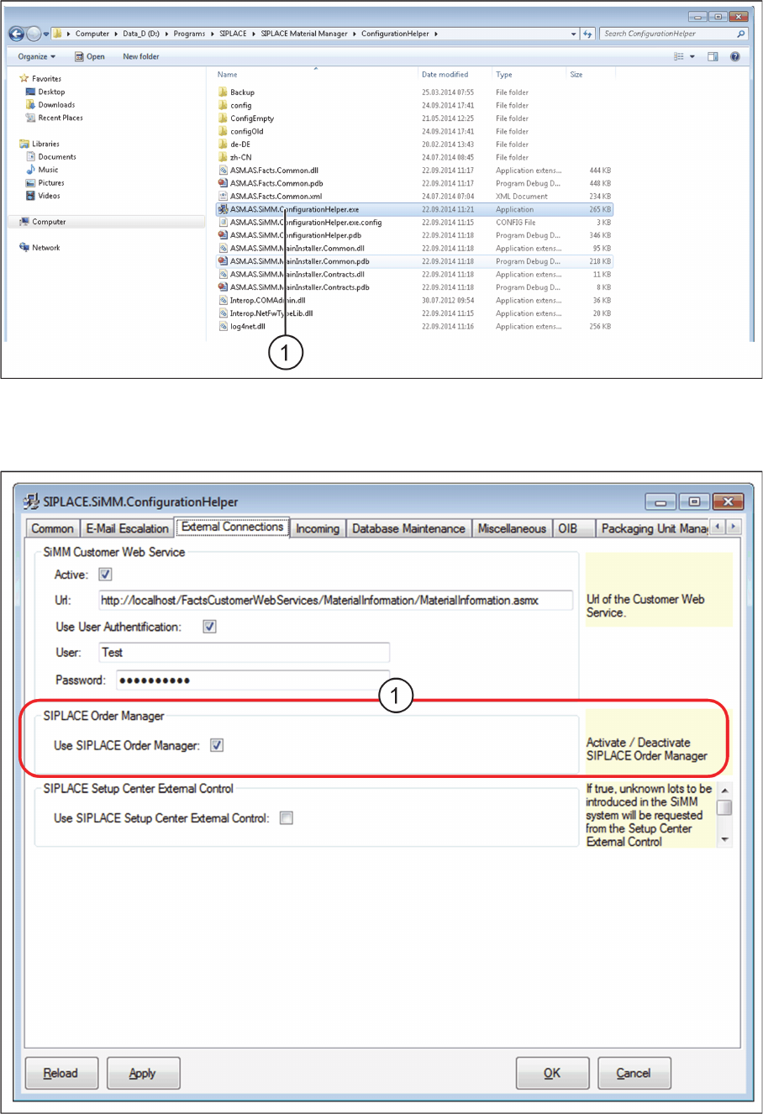Open the address bar history dropdown

tap(573, 34)
